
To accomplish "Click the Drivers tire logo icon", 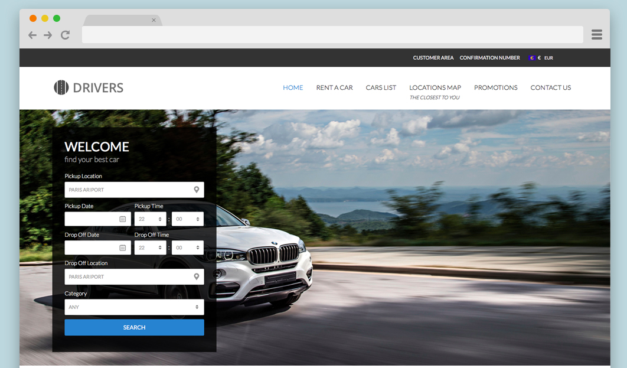I will click(61, 87).
